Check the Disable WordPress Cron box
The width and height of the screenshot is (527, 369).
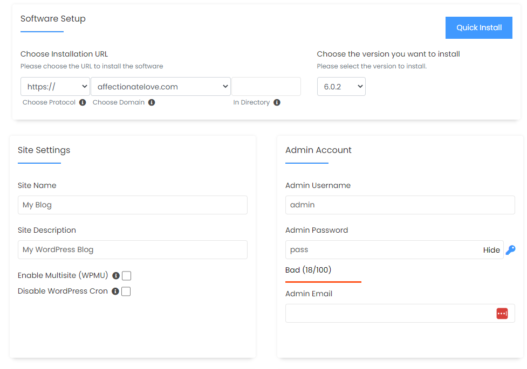tap(126, 291)
